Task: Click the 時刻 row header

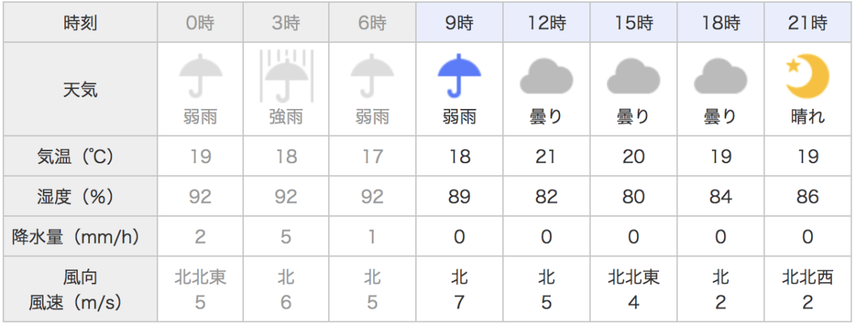Action: coord(80,23)
